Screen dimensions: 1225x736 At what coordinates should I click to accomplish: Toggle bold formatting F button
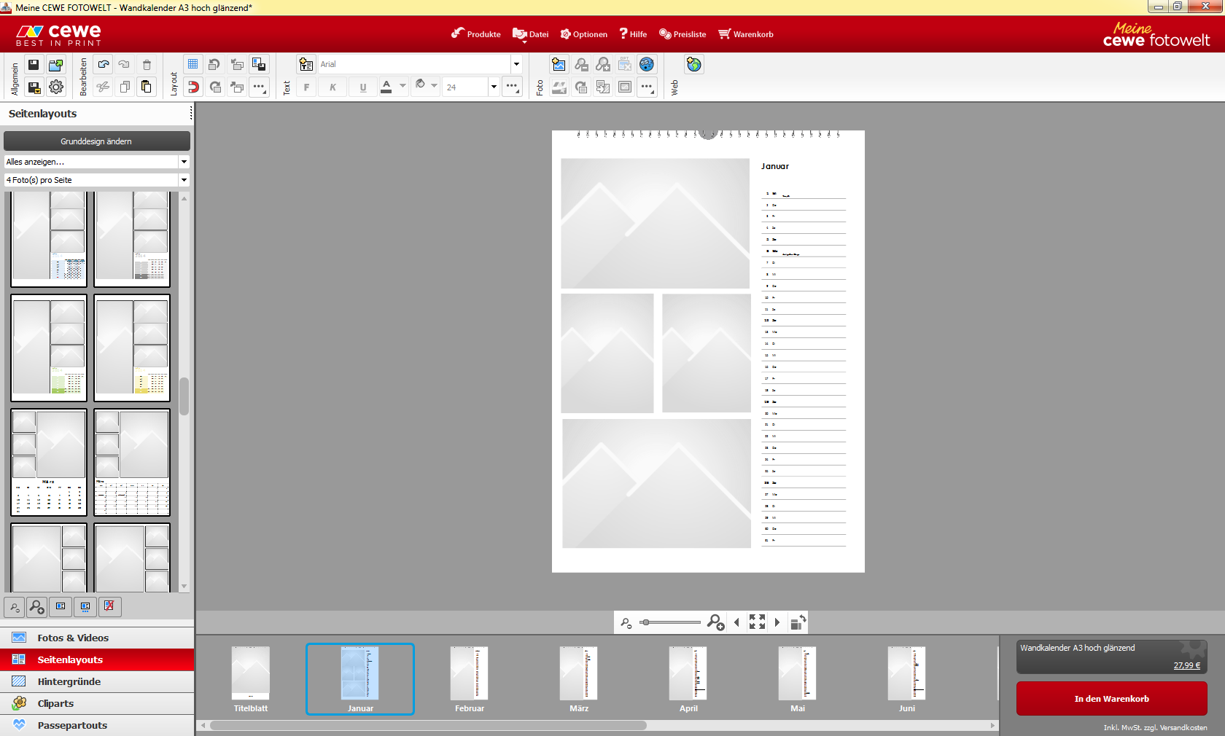[x=306, y=87]
